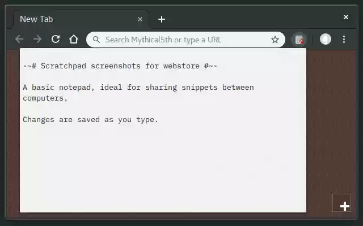This screenshot has width=363, height=226.
Task: Click the search magnifier in address bar
Action: pyautogui.click(x=96, y=40)
